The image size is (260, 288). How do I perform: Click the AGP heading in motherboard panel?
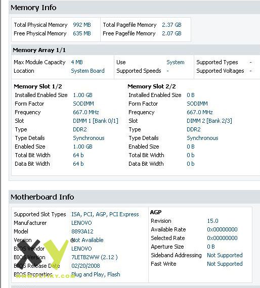[x=156, y=212]
